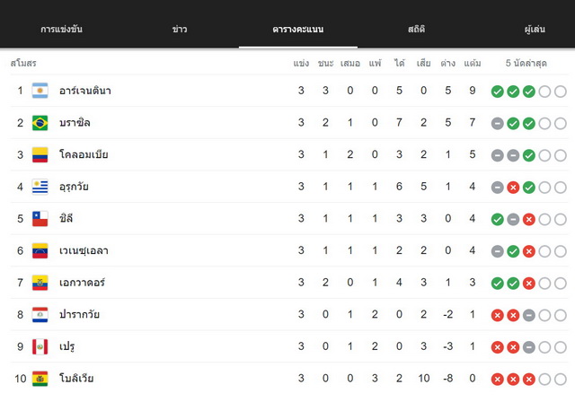Click the Bolivia flag icon
The height and width of the screenshot is (402, 575).
(x=40, y=379)
